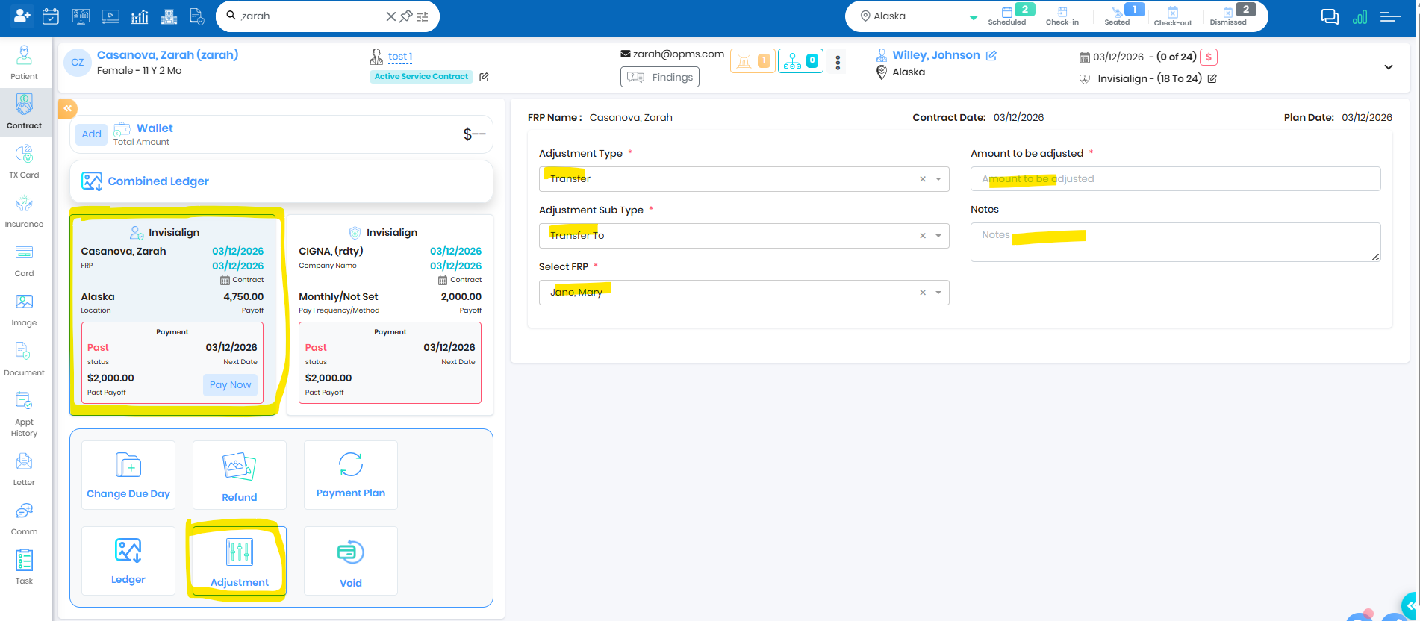Open Scheduled appointments counter
This screenshot has width=1420, height=621.
[1008, 16]
